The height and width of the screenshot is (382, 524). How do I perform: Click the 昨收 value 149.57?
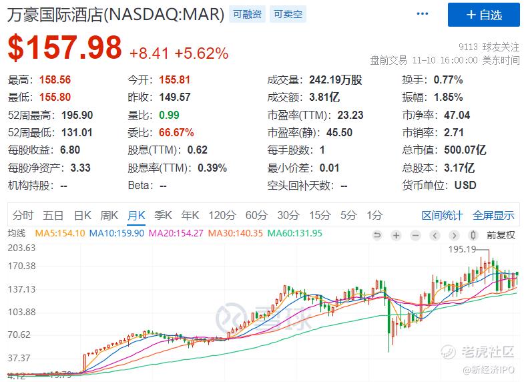tap(175, 98)
